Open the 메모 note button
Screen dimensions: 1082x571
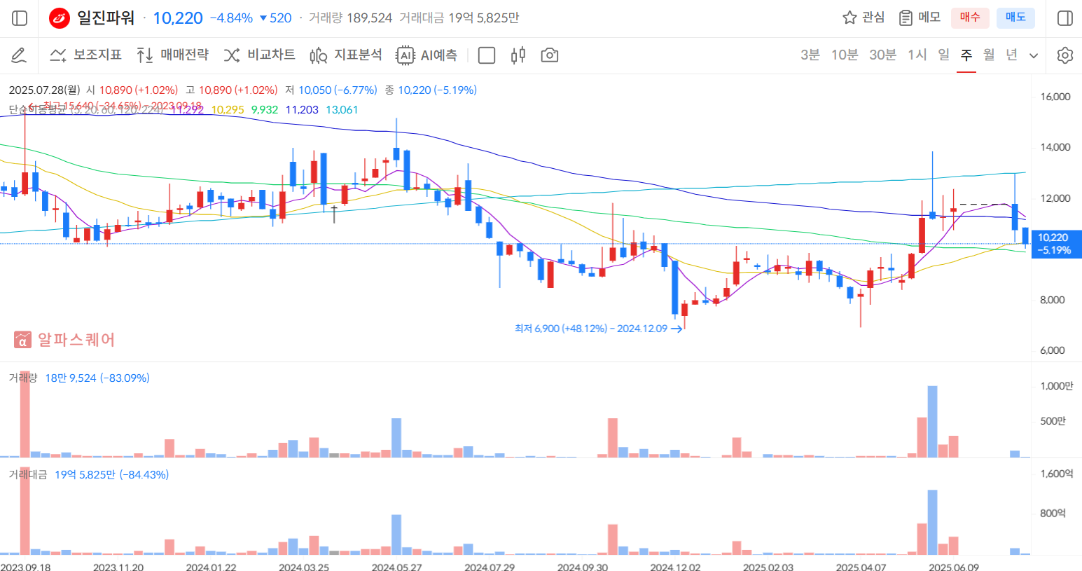pyautogui.click(x=920, y=18)
